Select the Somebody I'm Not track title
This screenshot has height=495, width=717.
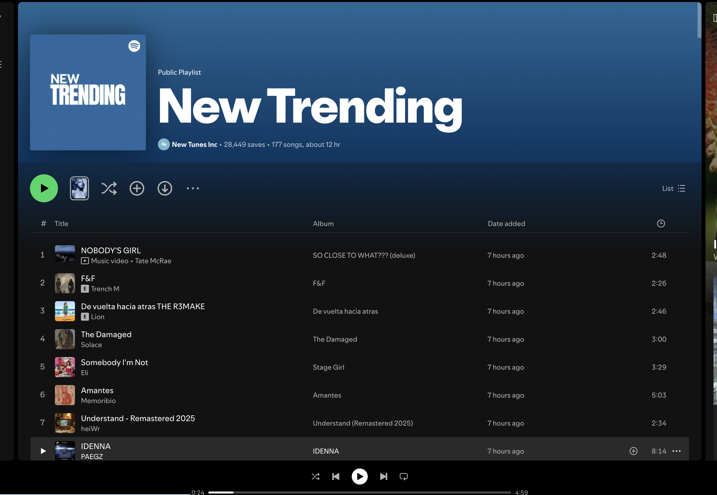pos(114,362)
